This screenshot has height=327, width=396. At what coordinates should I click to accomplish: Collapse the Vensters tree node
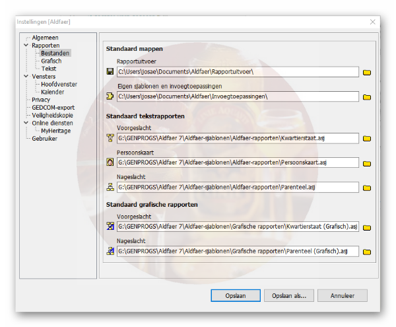pos(26,77)
